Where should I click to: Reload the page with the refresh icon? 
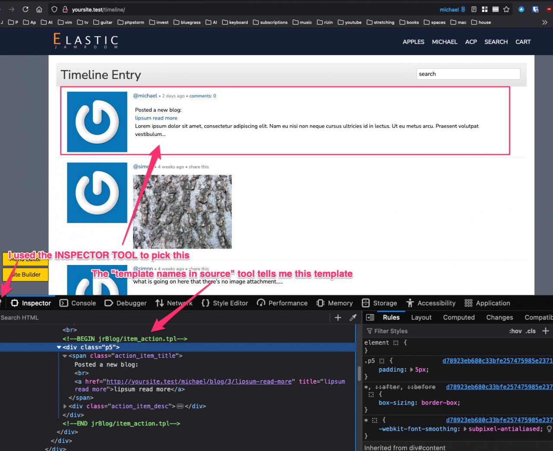point(25,9)
